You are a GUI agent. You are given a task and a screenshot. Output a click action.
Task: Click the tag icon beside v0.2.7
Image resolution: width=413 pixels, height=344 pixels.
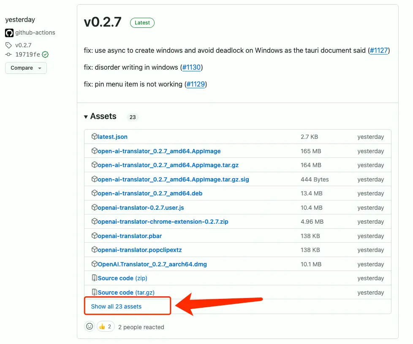pos(8,45)
